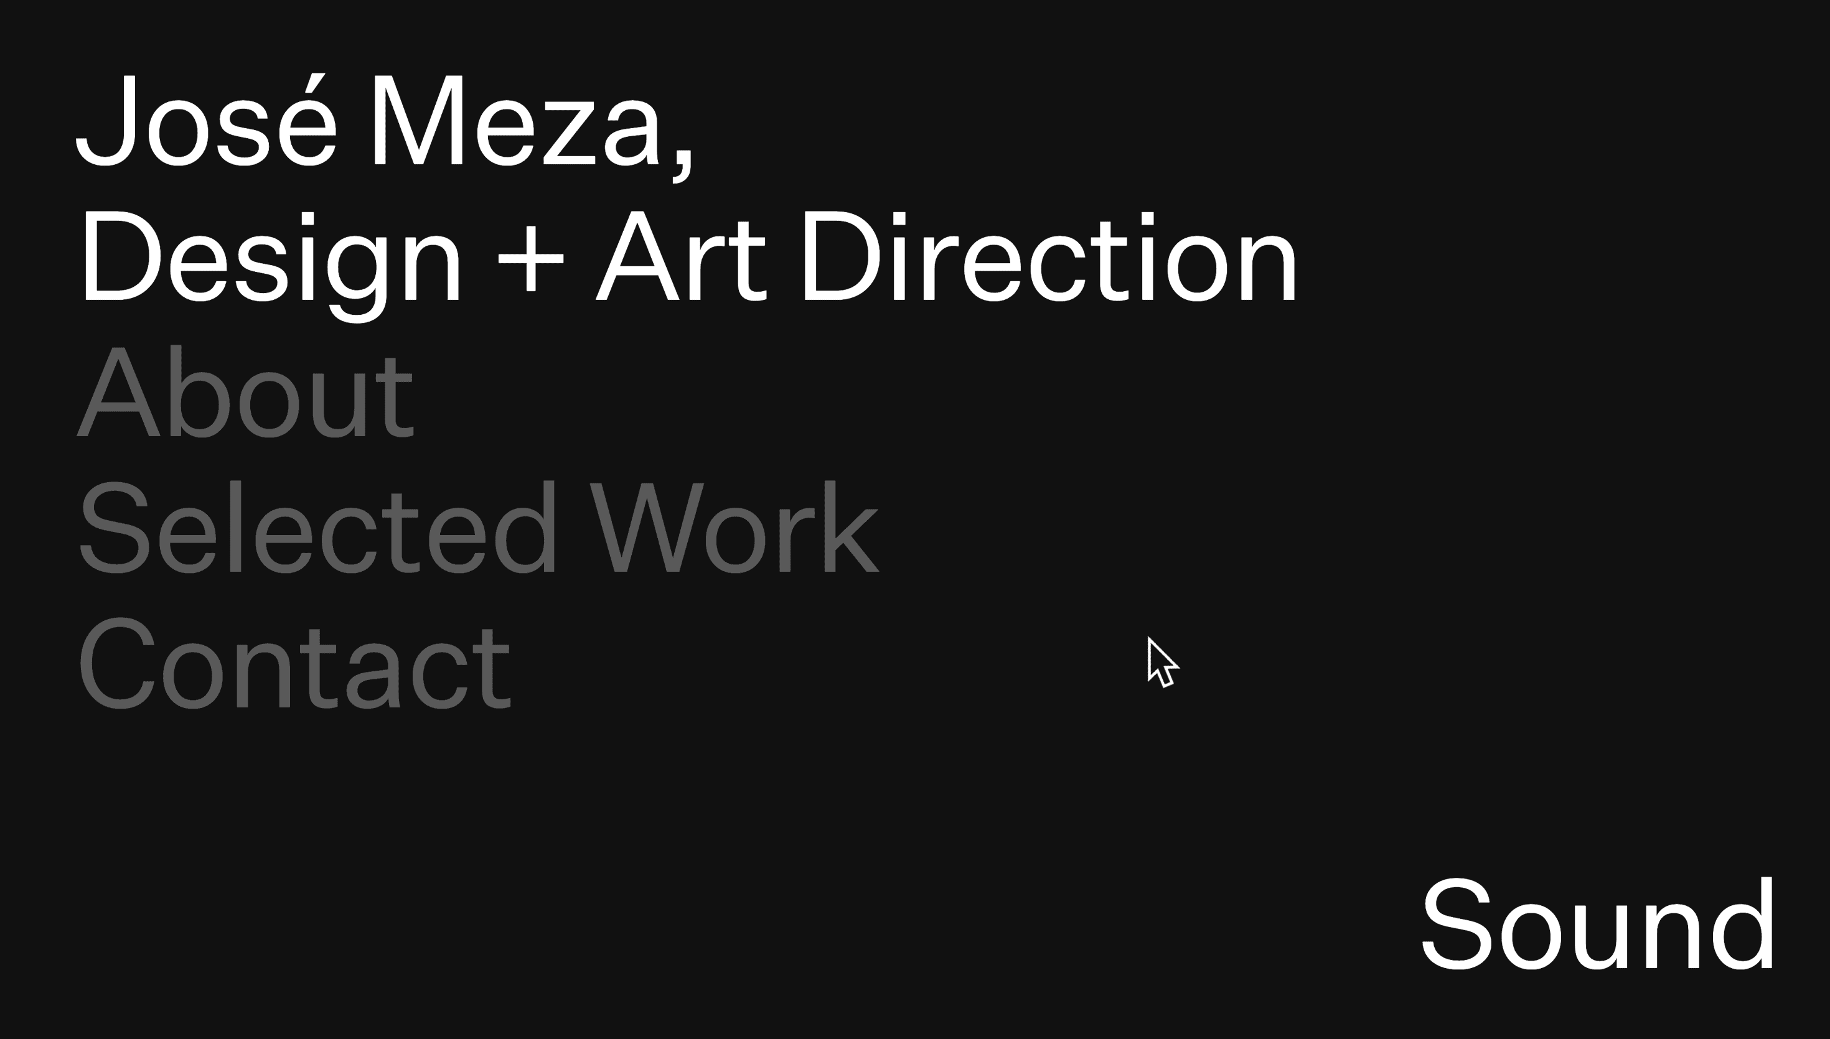This screenshot has height=1039, width=1830.
Task: Click the greyed-out Contact menu entry
Action: point(293,664)
